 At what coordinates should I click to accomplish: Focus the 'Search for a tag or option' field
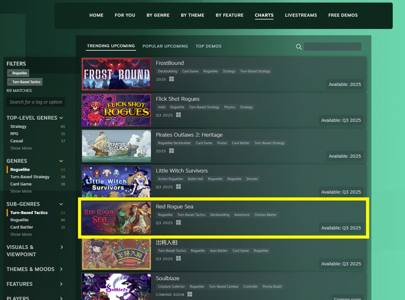(x=36, y=102)
